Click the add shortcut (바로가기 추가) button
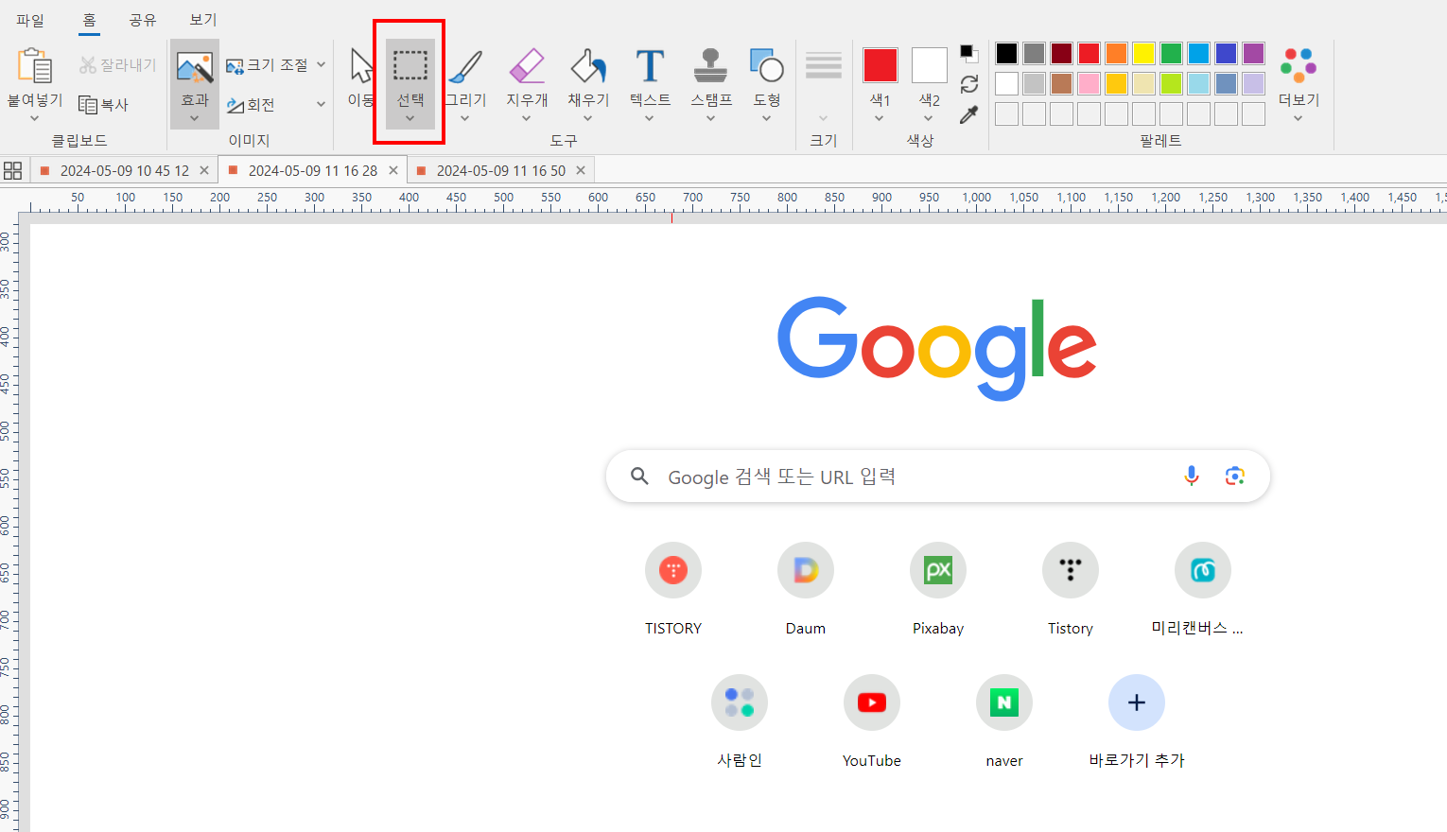This screenshot has width=1447, height=832. pos(1137,702)
